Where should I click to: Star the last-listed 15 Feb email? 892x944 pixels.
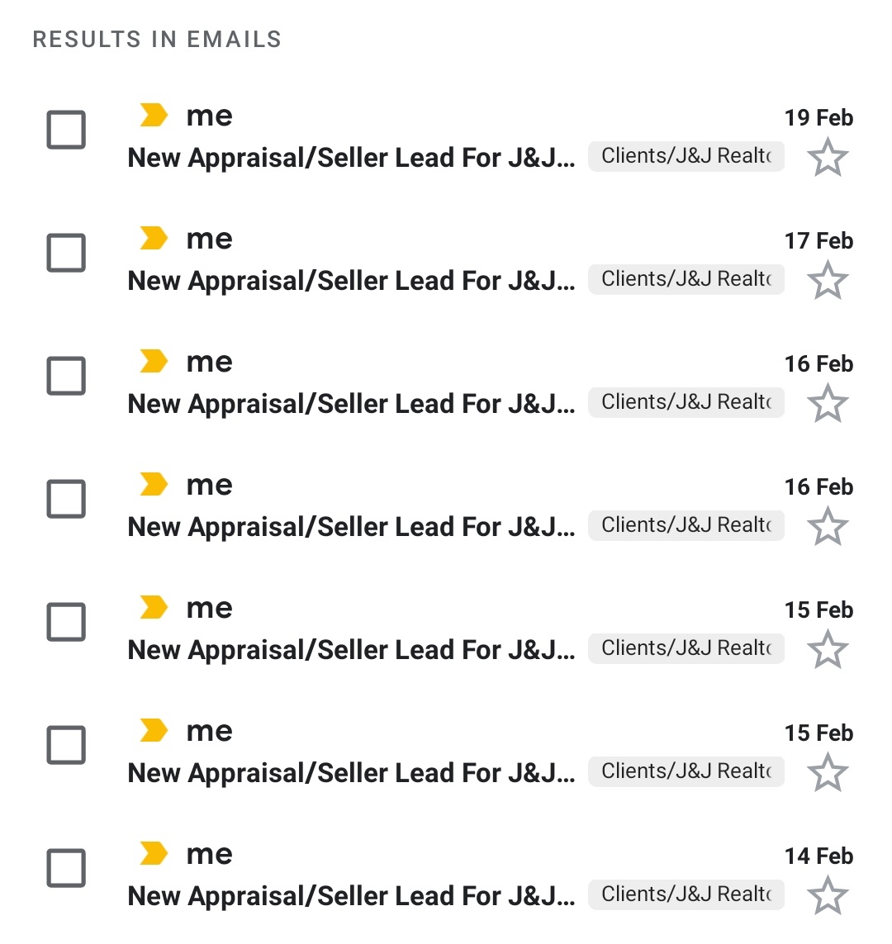(x=827, y=773)
